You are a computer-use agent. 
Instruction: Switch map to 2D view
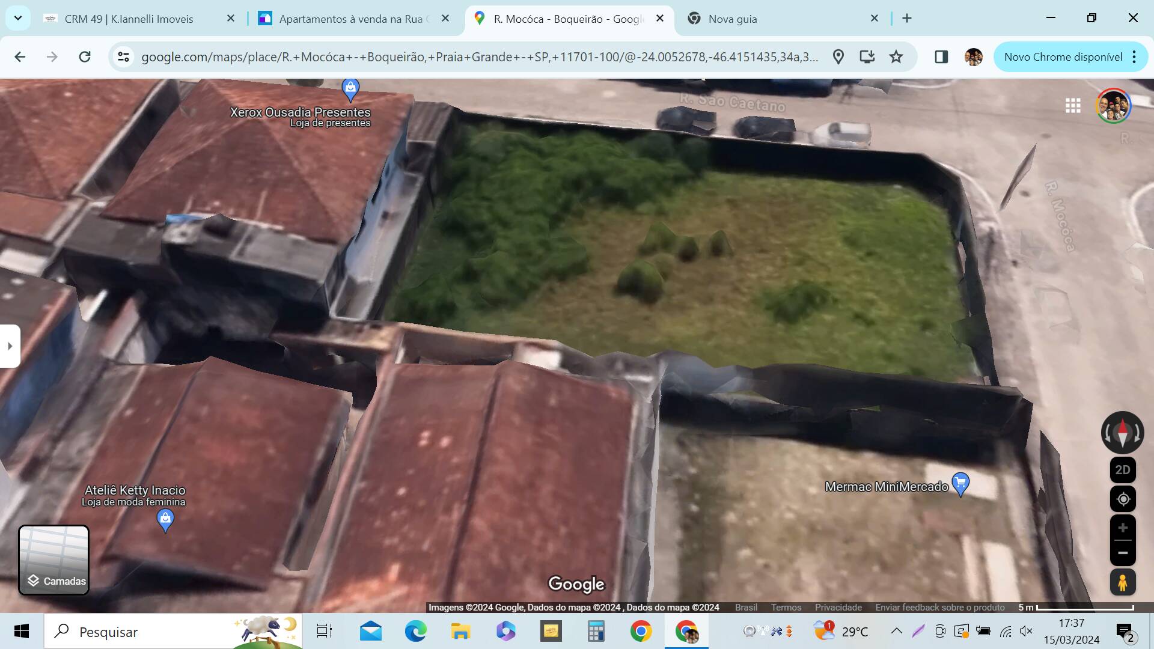[x=1123, y=470]
